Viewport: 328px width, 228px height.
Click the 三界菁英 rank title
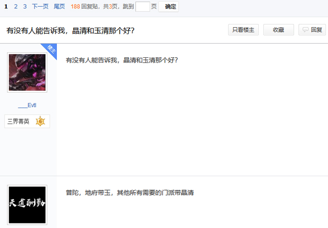point(18,121)
